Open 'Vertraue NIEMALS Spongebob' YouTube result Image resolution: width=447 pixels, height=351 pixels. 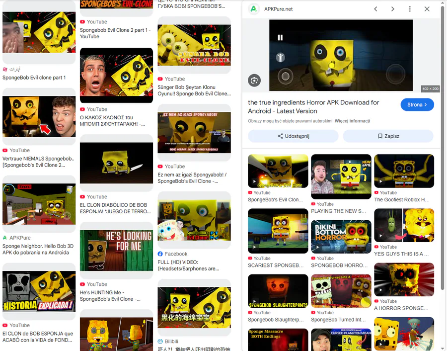click(38, 162)
